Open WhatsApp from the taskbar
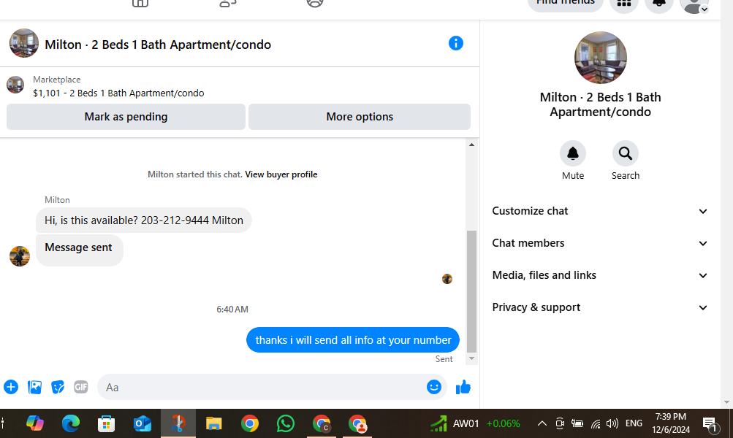Viewport: 733px width, 438px height. pyautogui.click(x=285, y=423)
